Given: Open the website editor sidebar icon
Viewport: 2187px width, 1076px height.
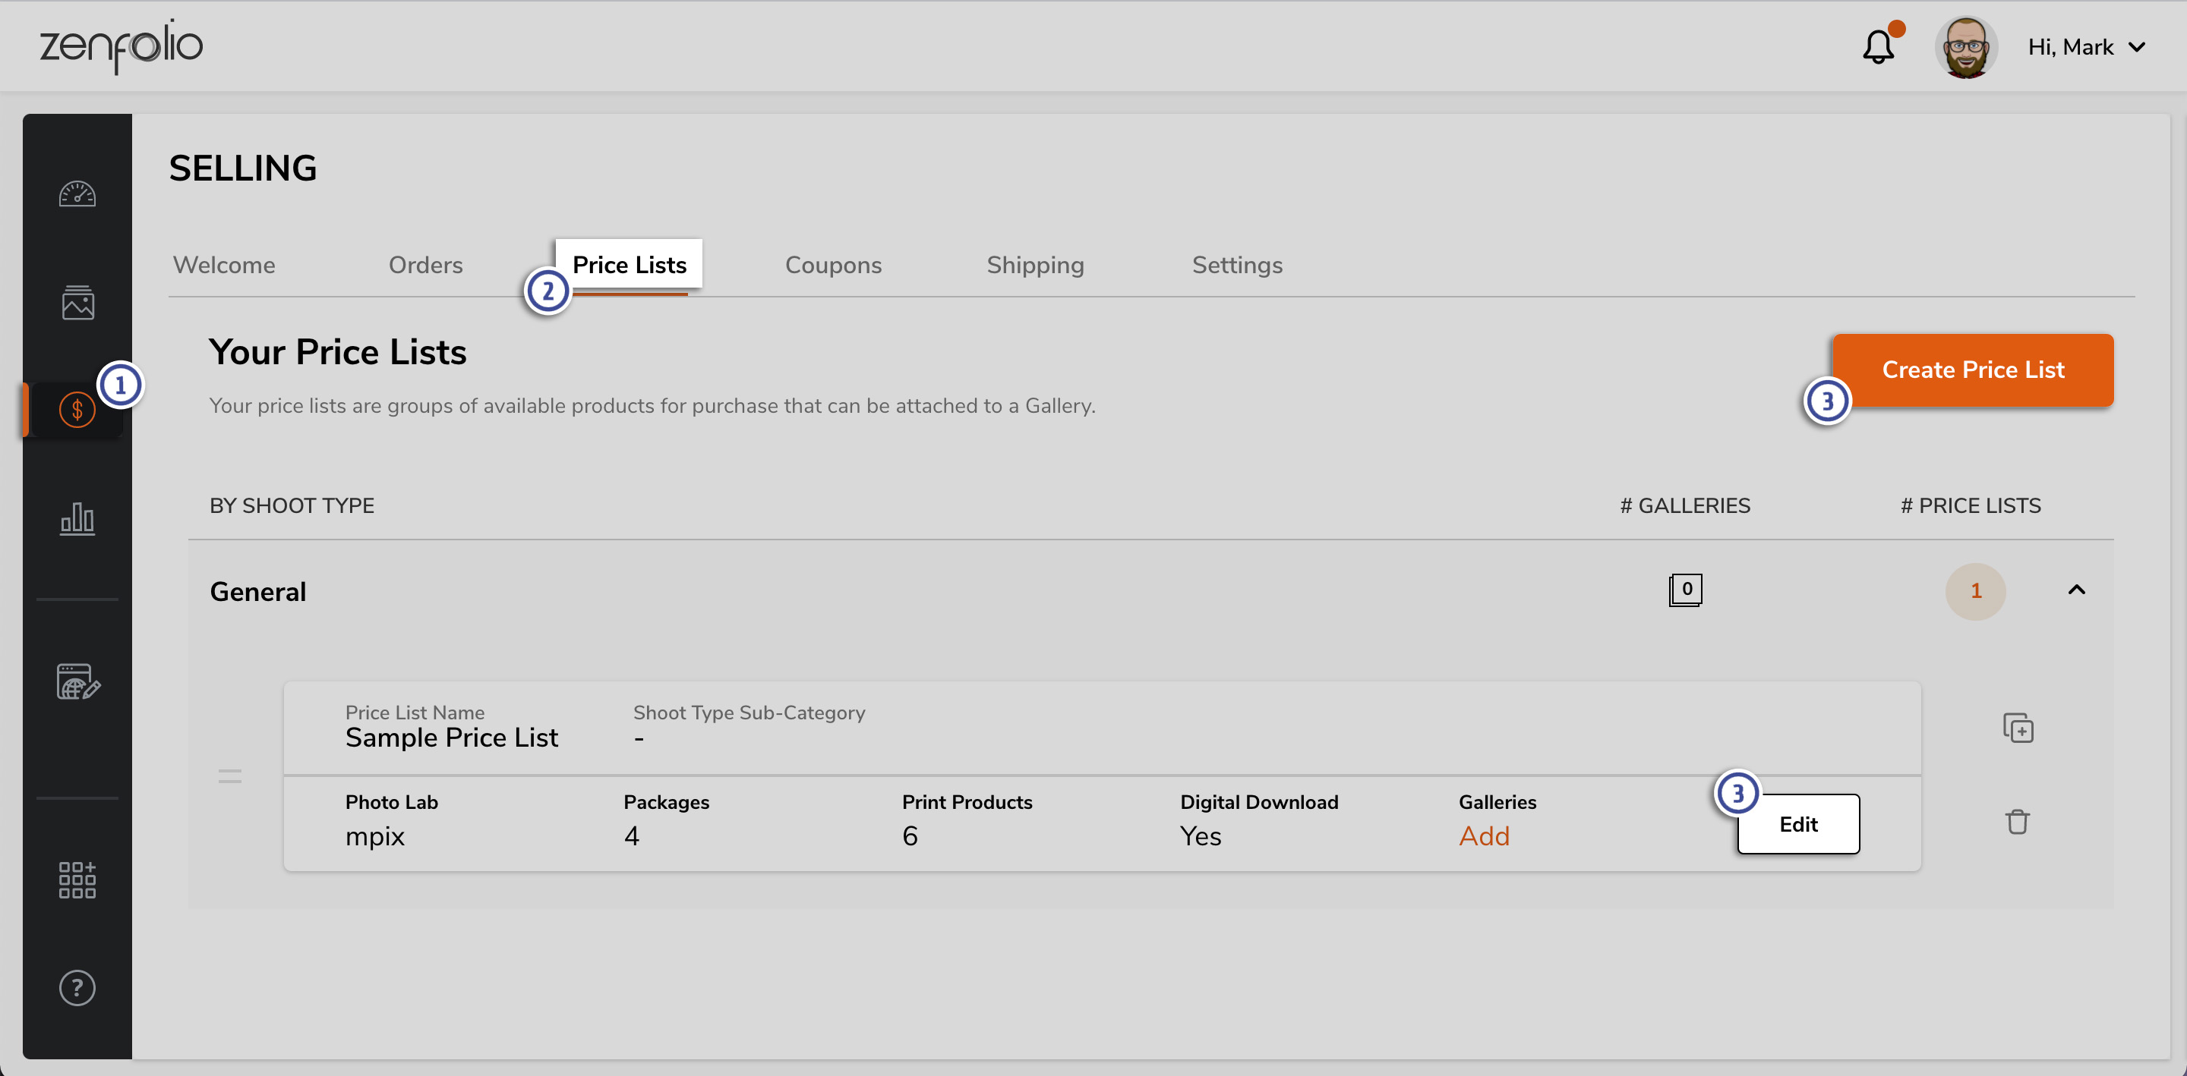Looking at the screenshot, I should coord(77,681).
